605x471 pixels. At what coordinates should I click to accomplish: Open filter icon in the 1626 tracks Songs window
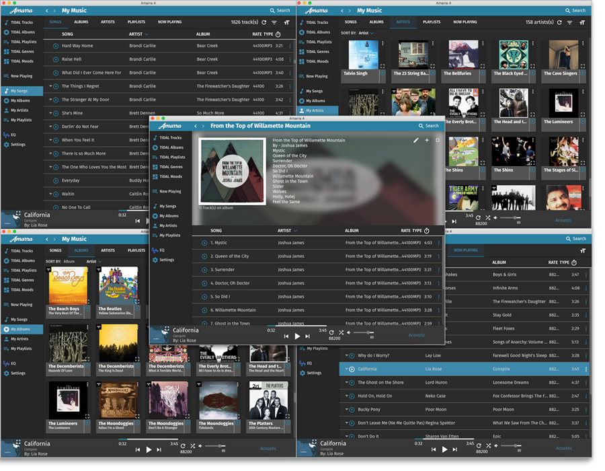pos(274,22)
